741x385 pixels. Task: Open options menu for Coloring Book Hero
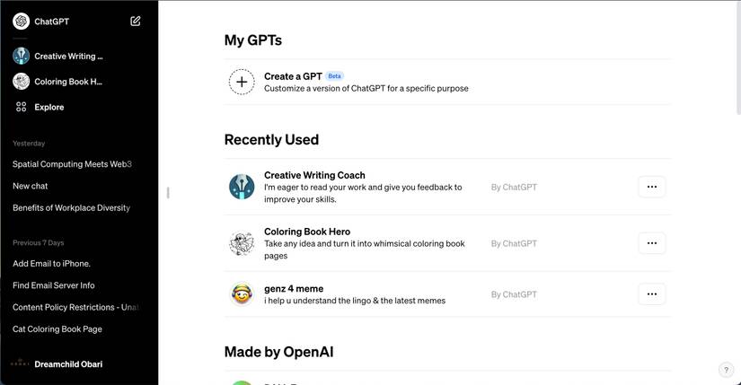[x=651, y=243]
